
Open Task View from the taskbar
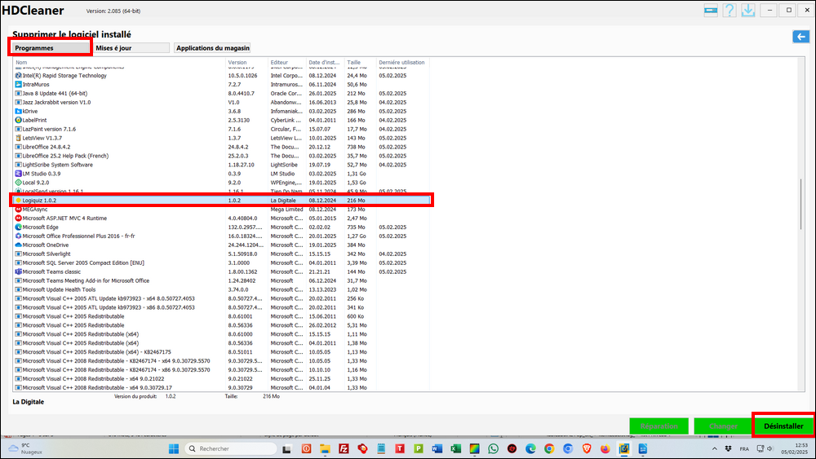click(286, 448)
